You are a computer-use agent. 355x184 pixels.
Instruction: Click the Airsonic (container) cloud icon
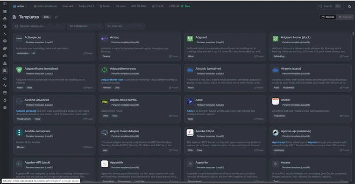[x=190, y=70]
